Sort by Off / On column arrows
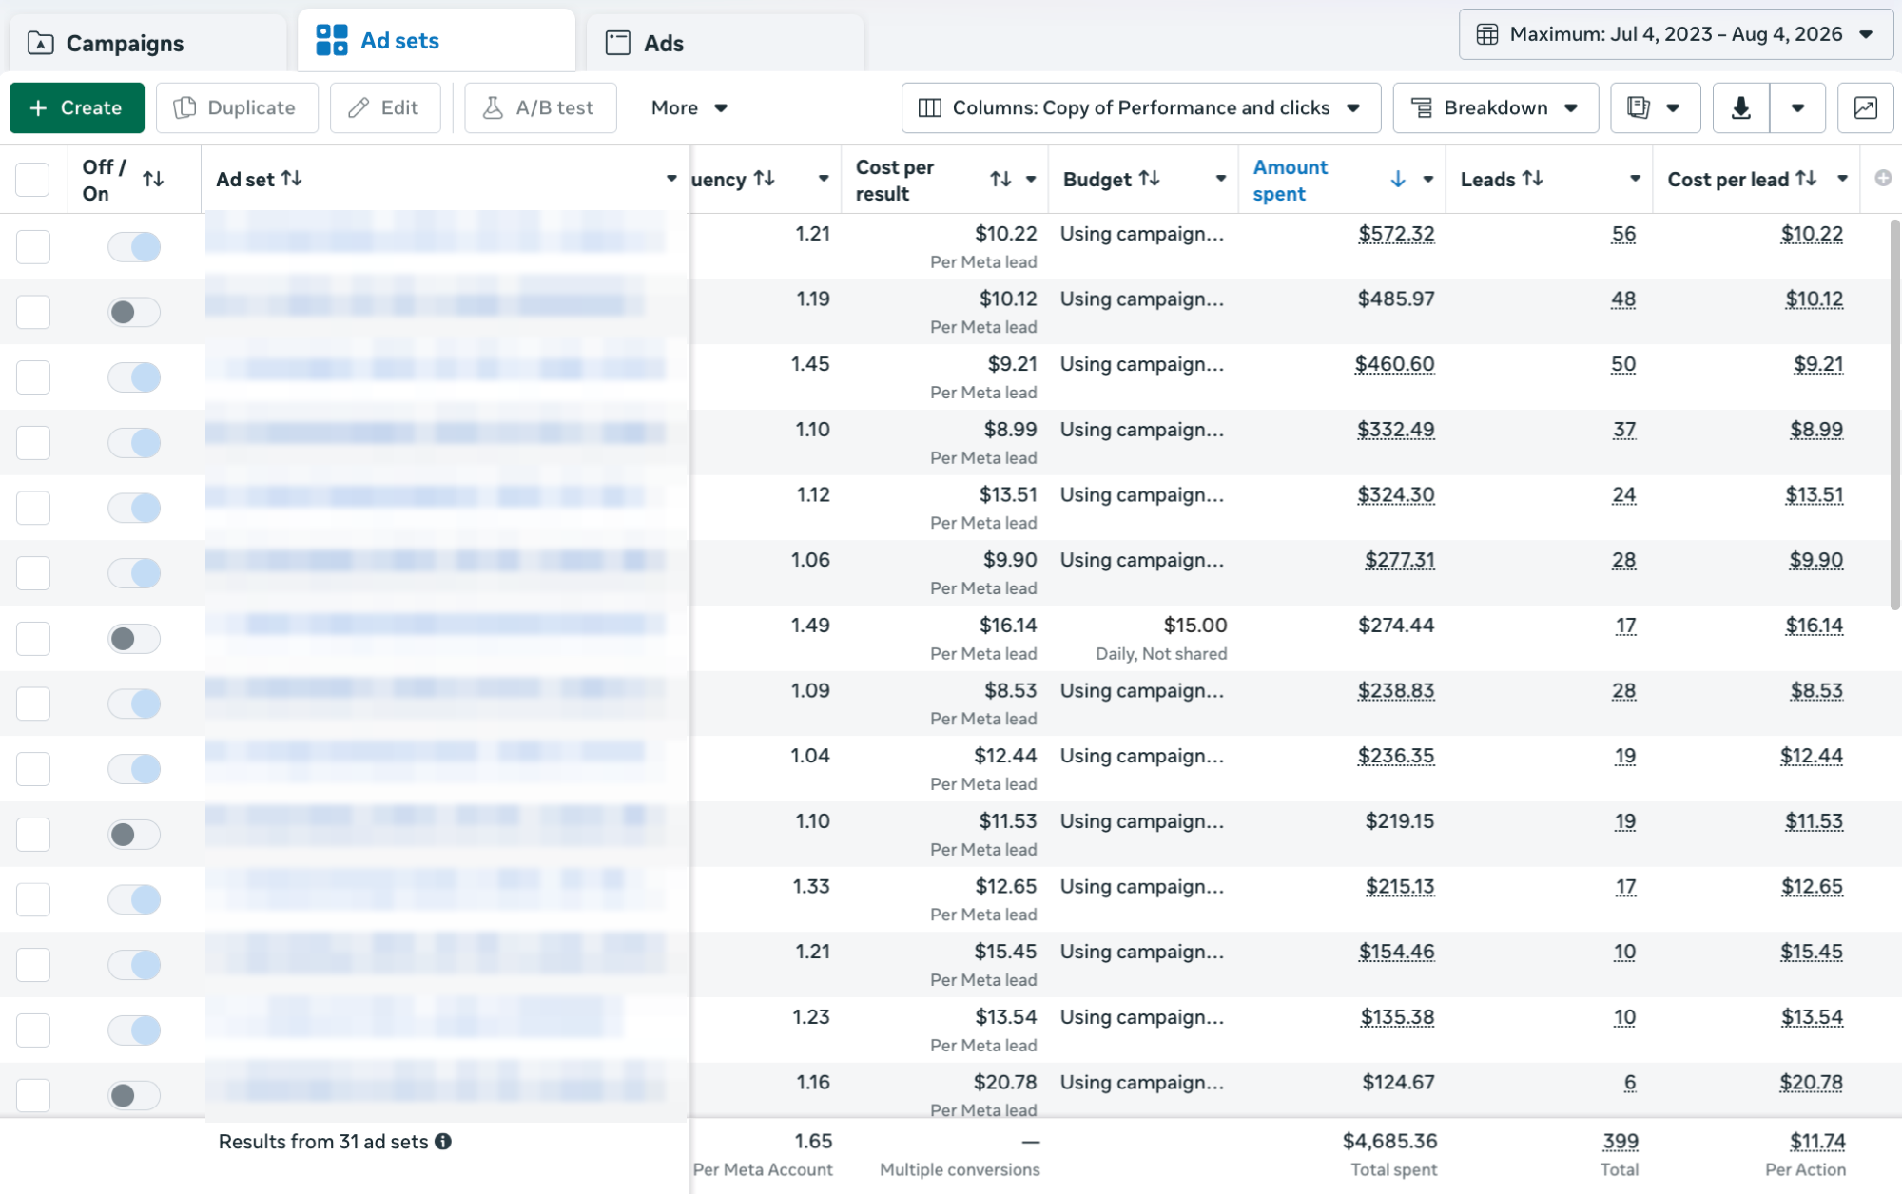1902x1194 pixels. 153,179
